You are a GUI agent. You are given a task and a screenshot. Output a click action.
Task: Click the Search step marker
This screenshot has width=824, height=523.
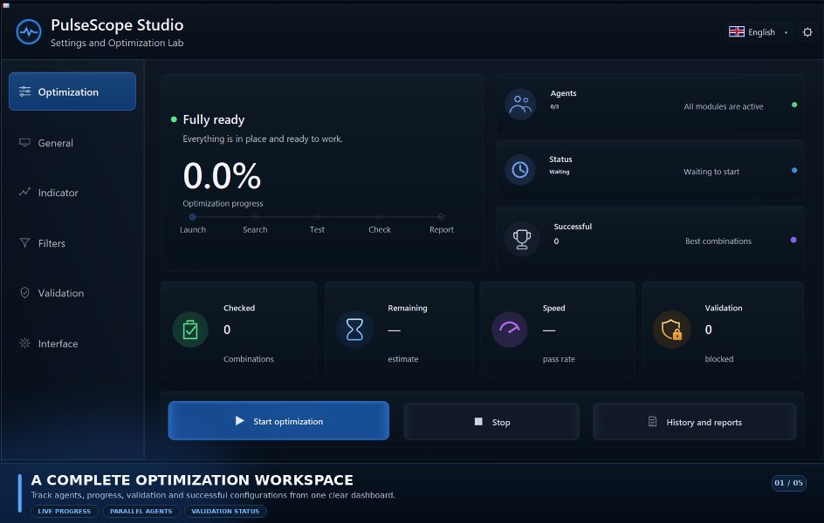(255, 217)
